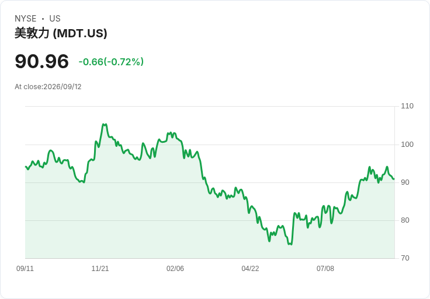
Task: Select the NYSE exchange label
Action: pos(26,19)
